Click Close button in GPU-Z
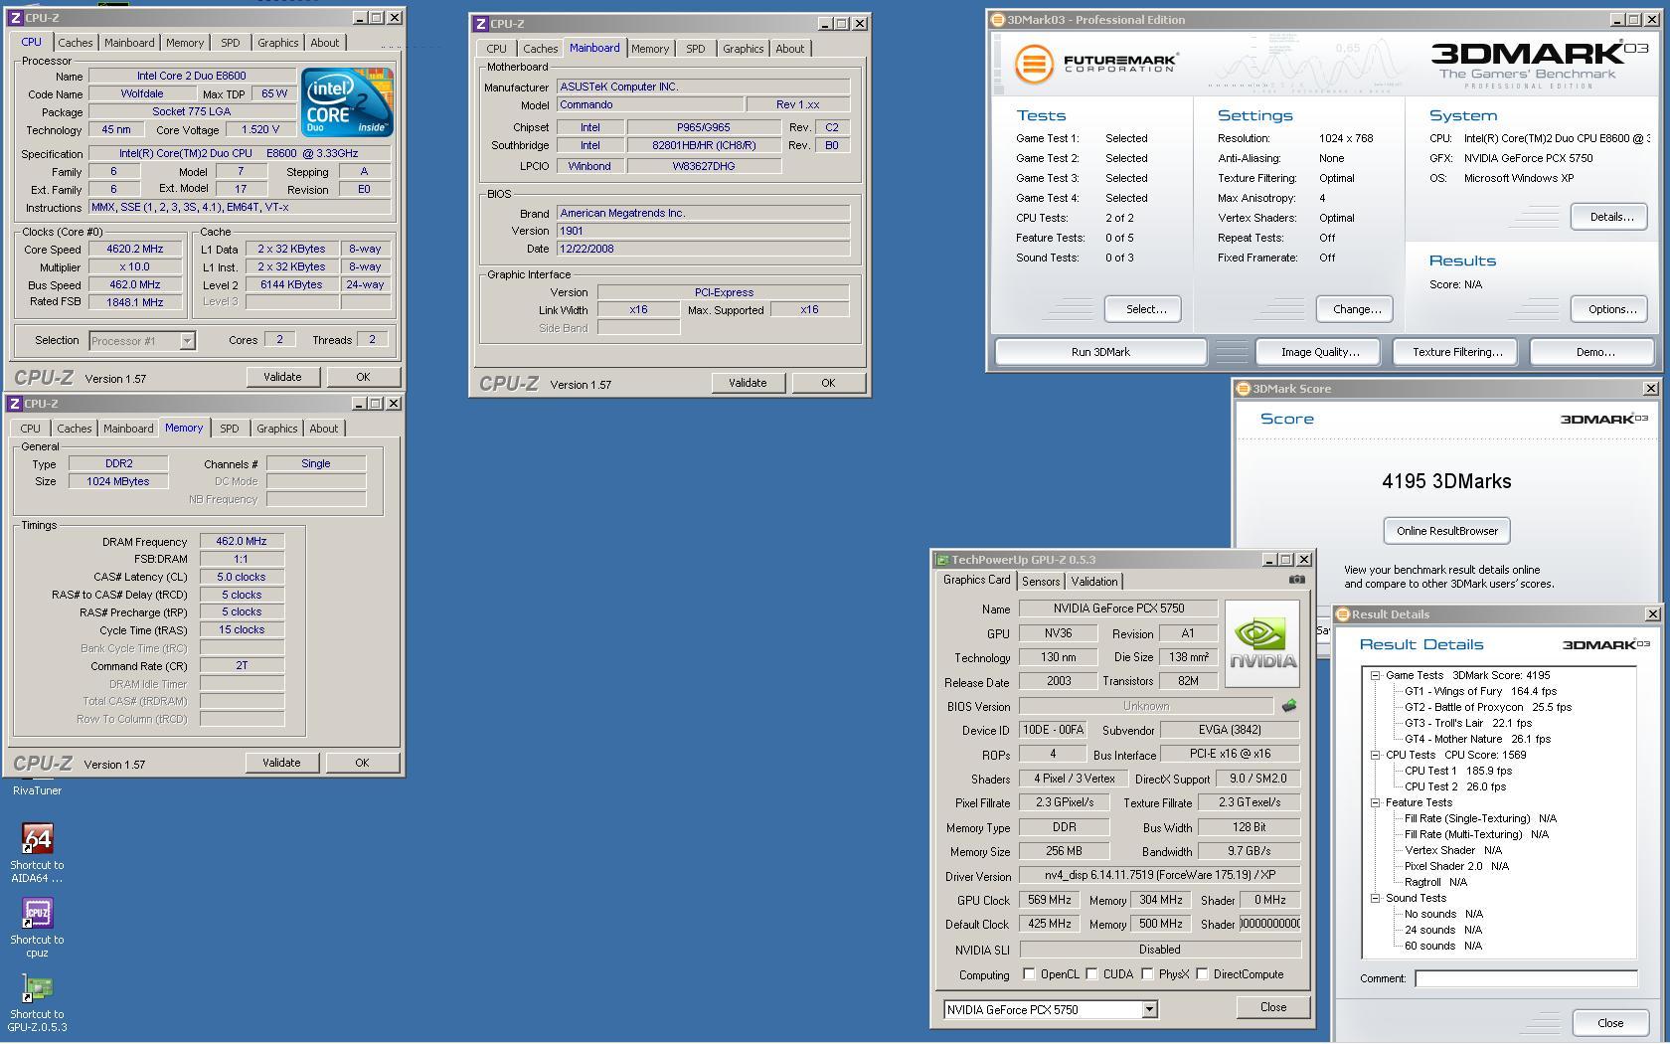Viewport: 1670px width, 1044px height. point(1272,1007)
